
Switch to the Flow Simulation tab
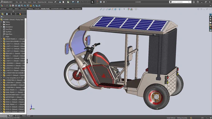point(76,9)
